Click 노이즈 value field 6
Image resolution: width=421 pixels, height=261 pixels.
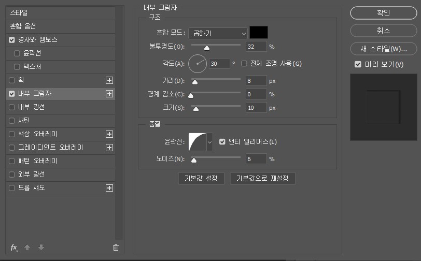click(x=257, y=159)
